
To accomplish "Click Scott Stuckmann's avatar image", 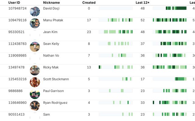I will (35, 82).
